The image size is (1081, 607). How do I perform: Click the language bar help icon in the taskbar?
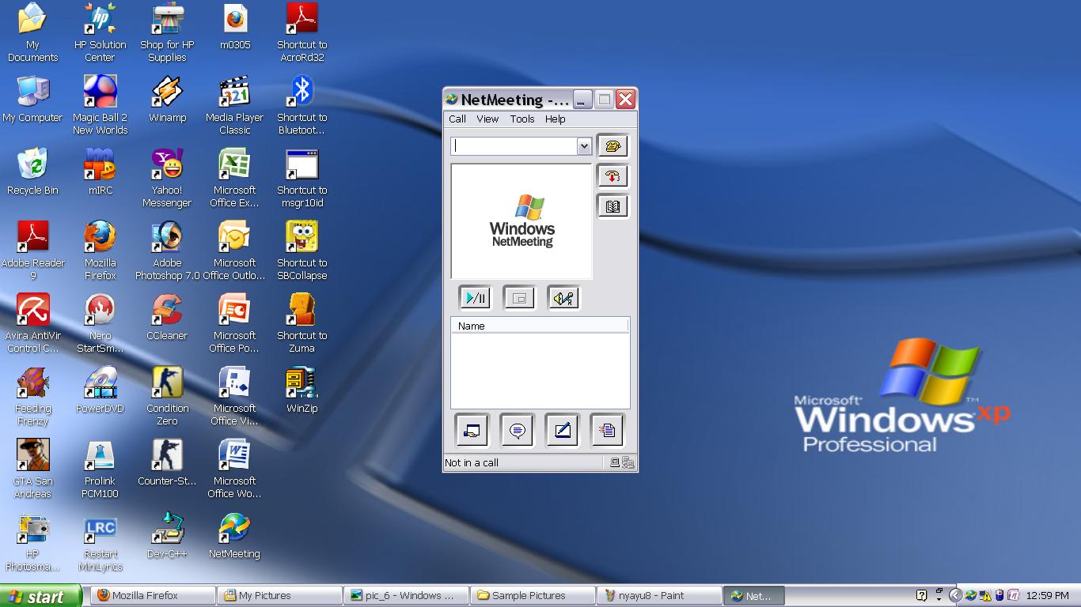coord(921,596)
